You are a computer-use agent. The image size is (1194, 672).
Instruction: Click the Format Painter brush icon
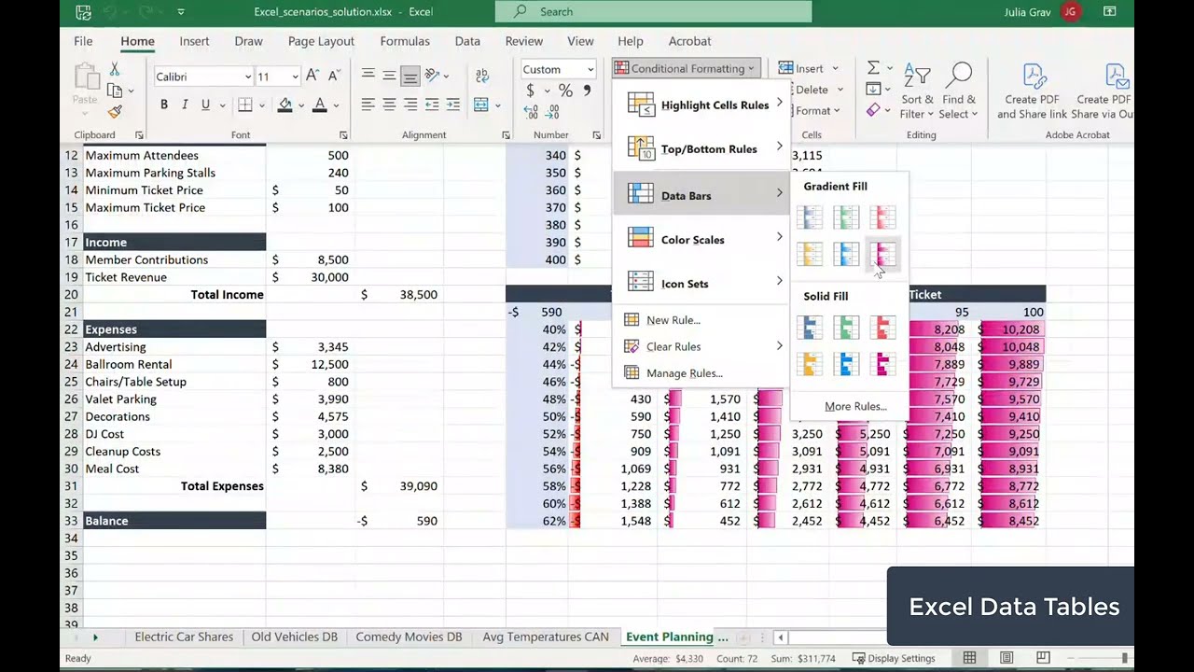[x=115, y=111]
